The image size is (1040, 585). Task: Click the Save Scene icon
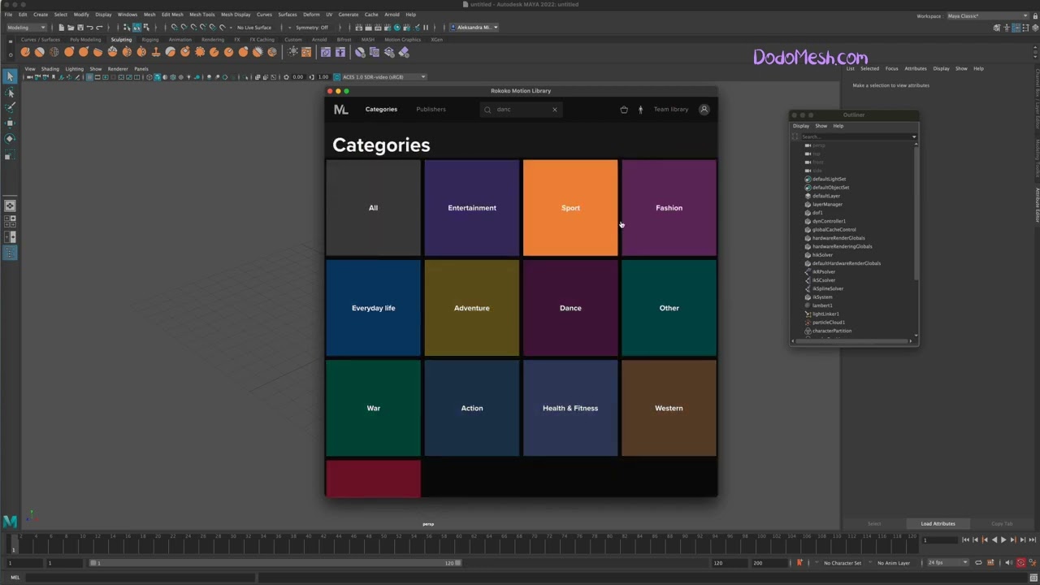80,27
